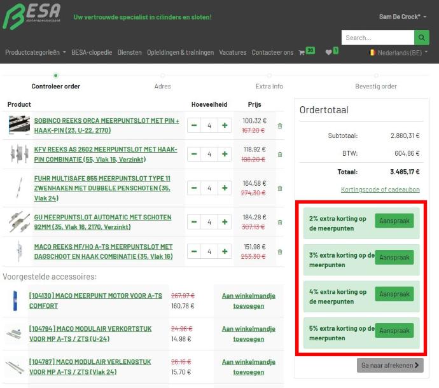This screenshot has height=388, width=439.
Task: Decrease quantity of GU Meerpuntslot Automatic
Action: coord(194,222)
